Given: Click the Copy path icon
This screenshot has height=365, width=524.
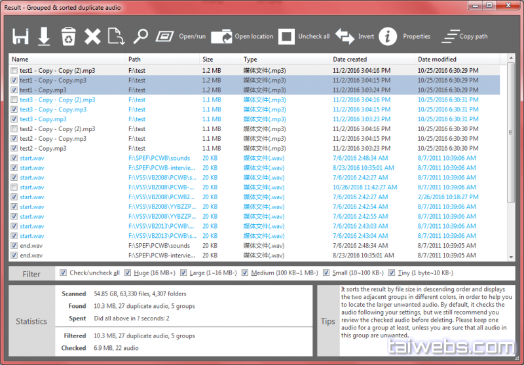Looking at the screenshot, I should (451, 37).
